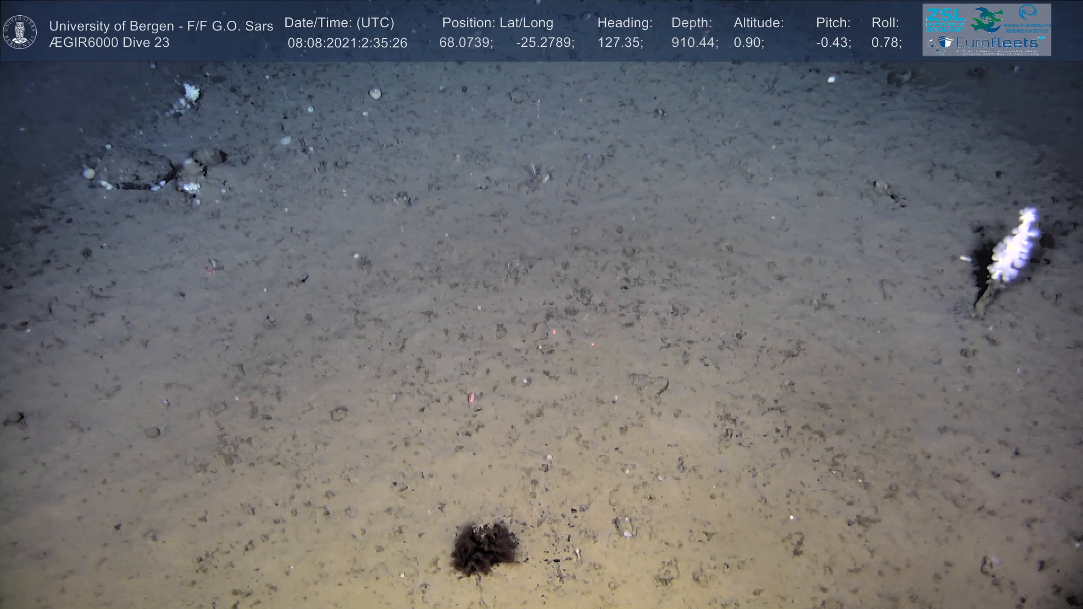Click the depth value 910.44
The height and width of the screenshot is (609, 1083).
point(694,43)
